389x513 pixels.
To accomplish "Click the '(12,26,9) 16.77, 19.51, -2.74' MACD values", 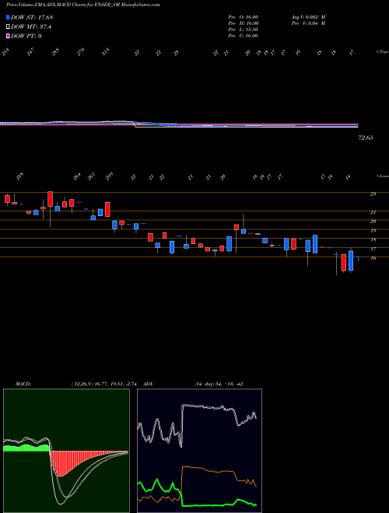I will pyautogui.click(x=106, y=384).
